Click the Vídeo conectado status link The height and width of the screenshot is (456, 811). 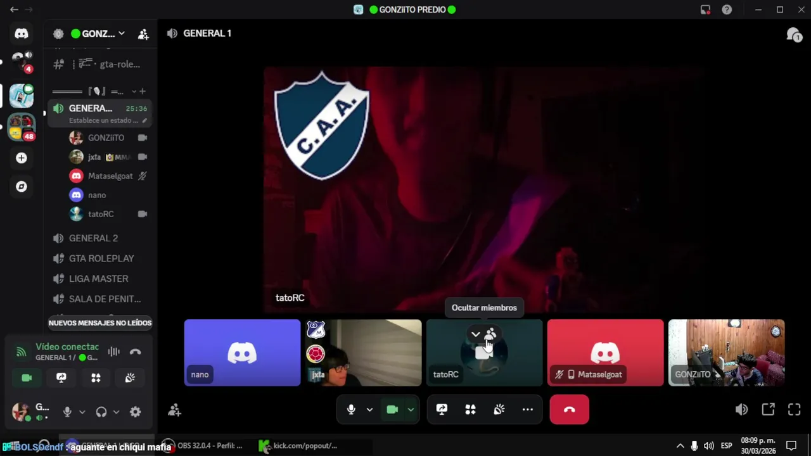(67, 346)
